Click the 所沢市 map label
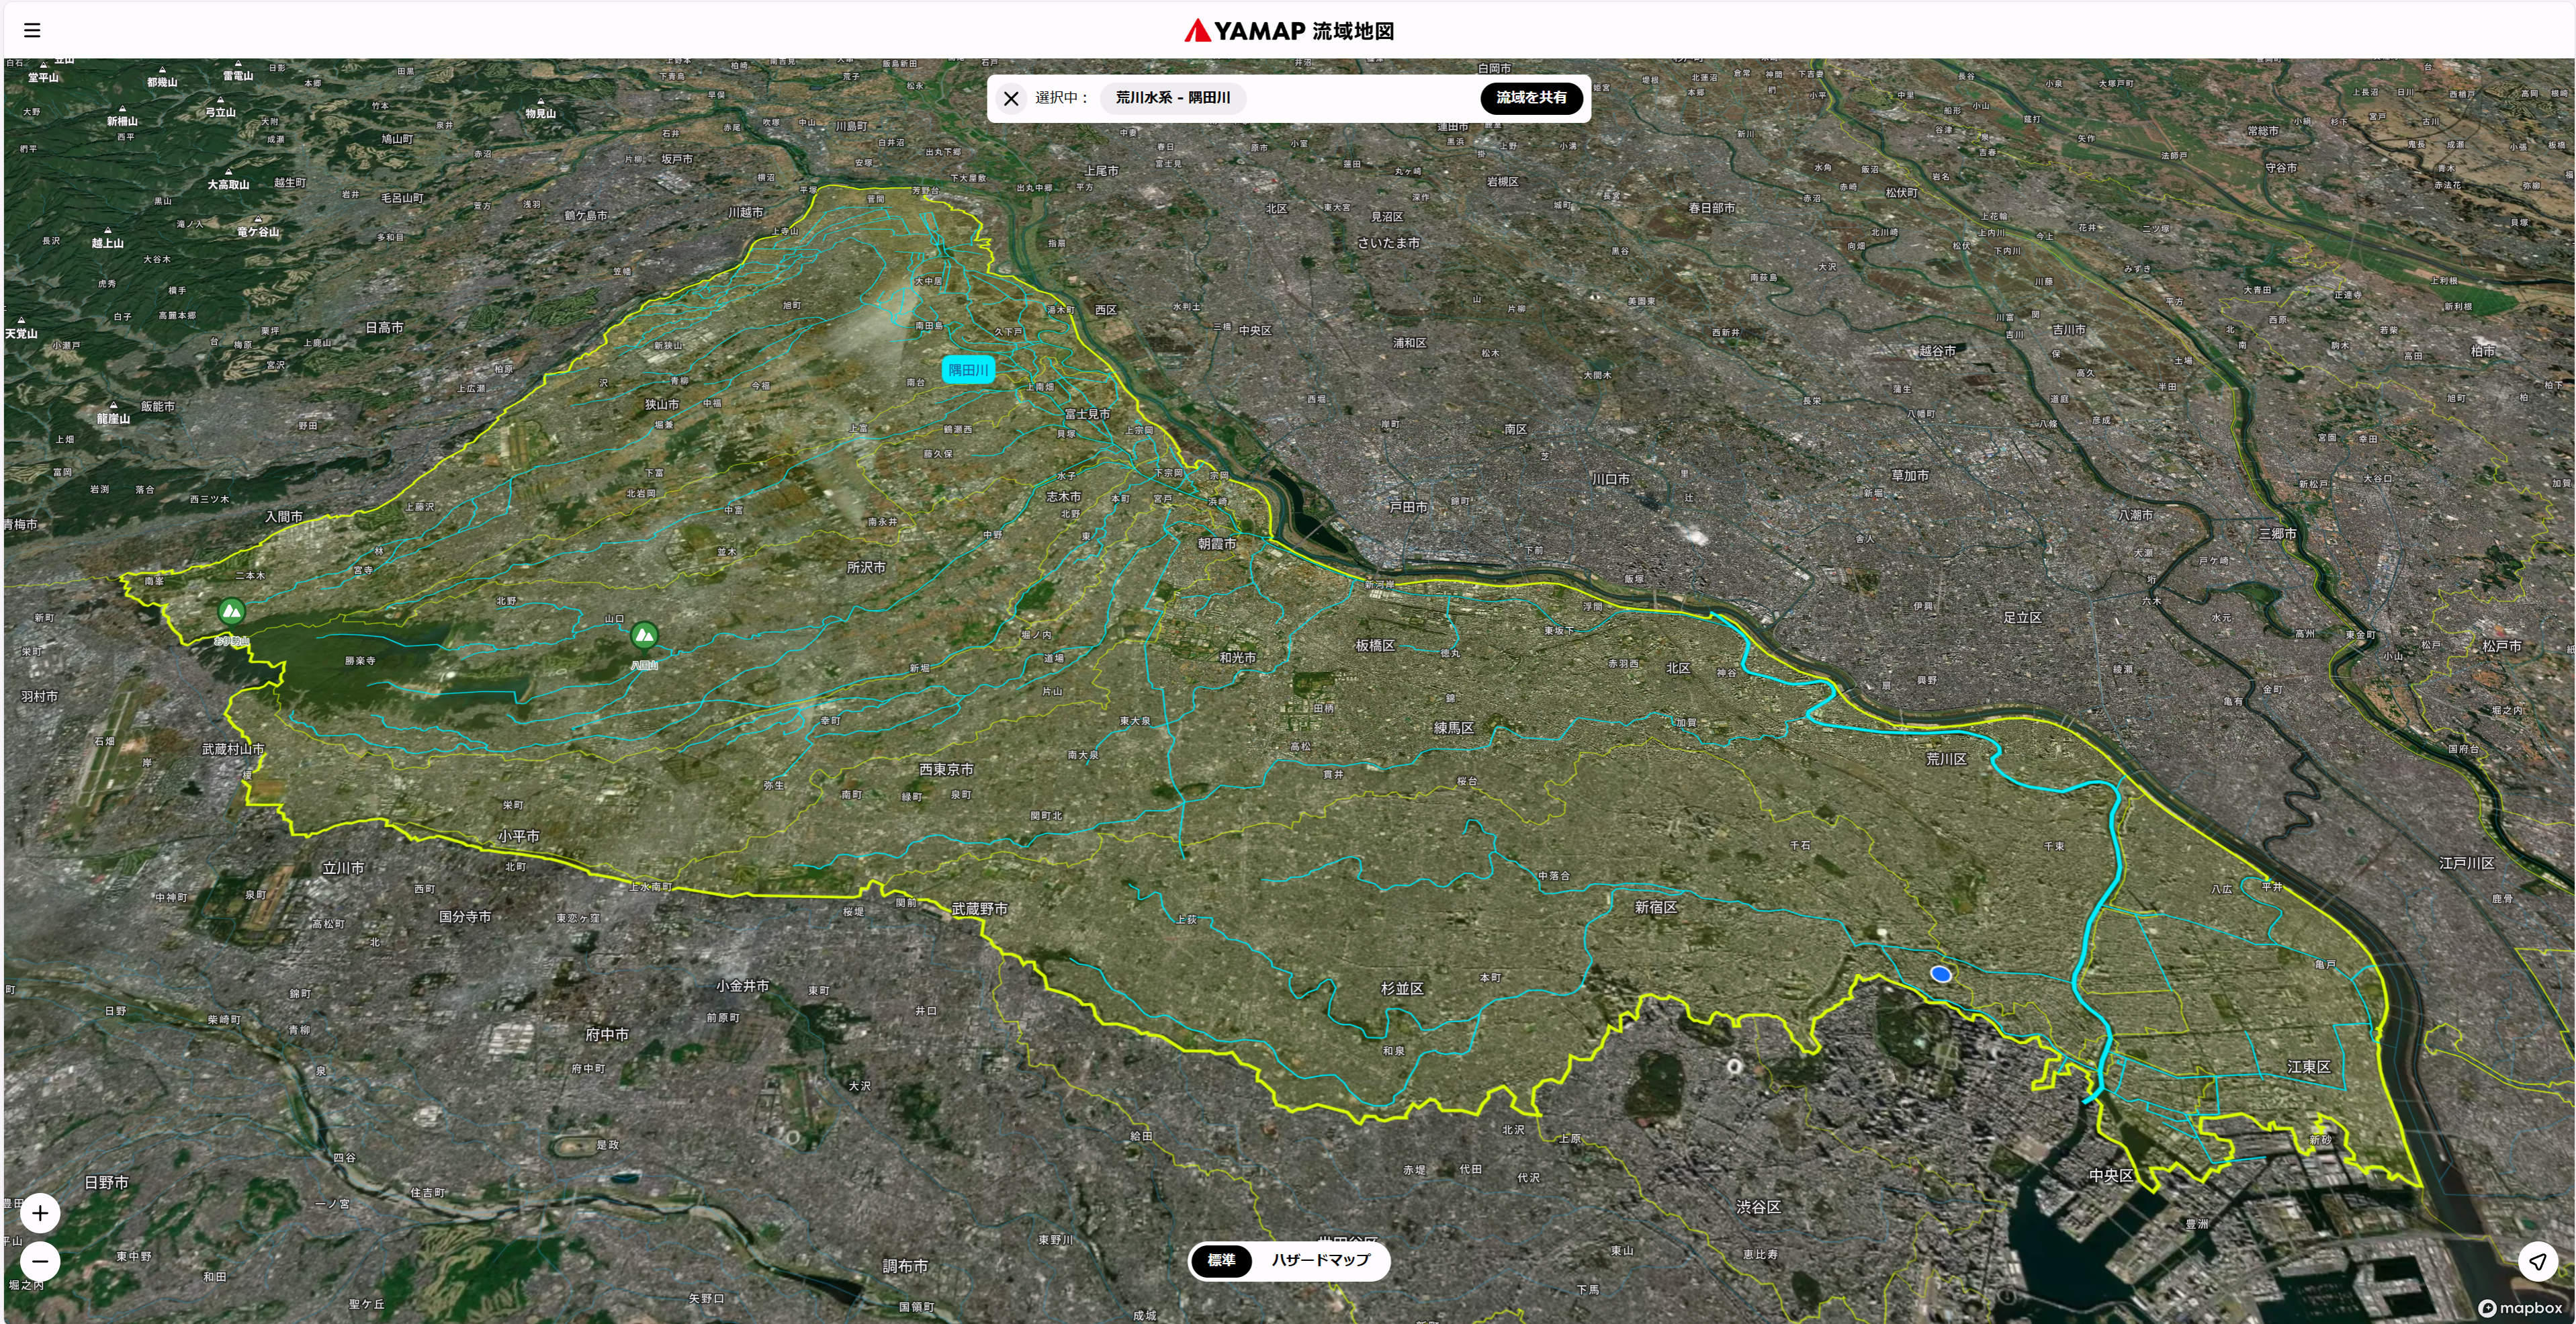2576x1324 pixels. click(x=866, y=567)
